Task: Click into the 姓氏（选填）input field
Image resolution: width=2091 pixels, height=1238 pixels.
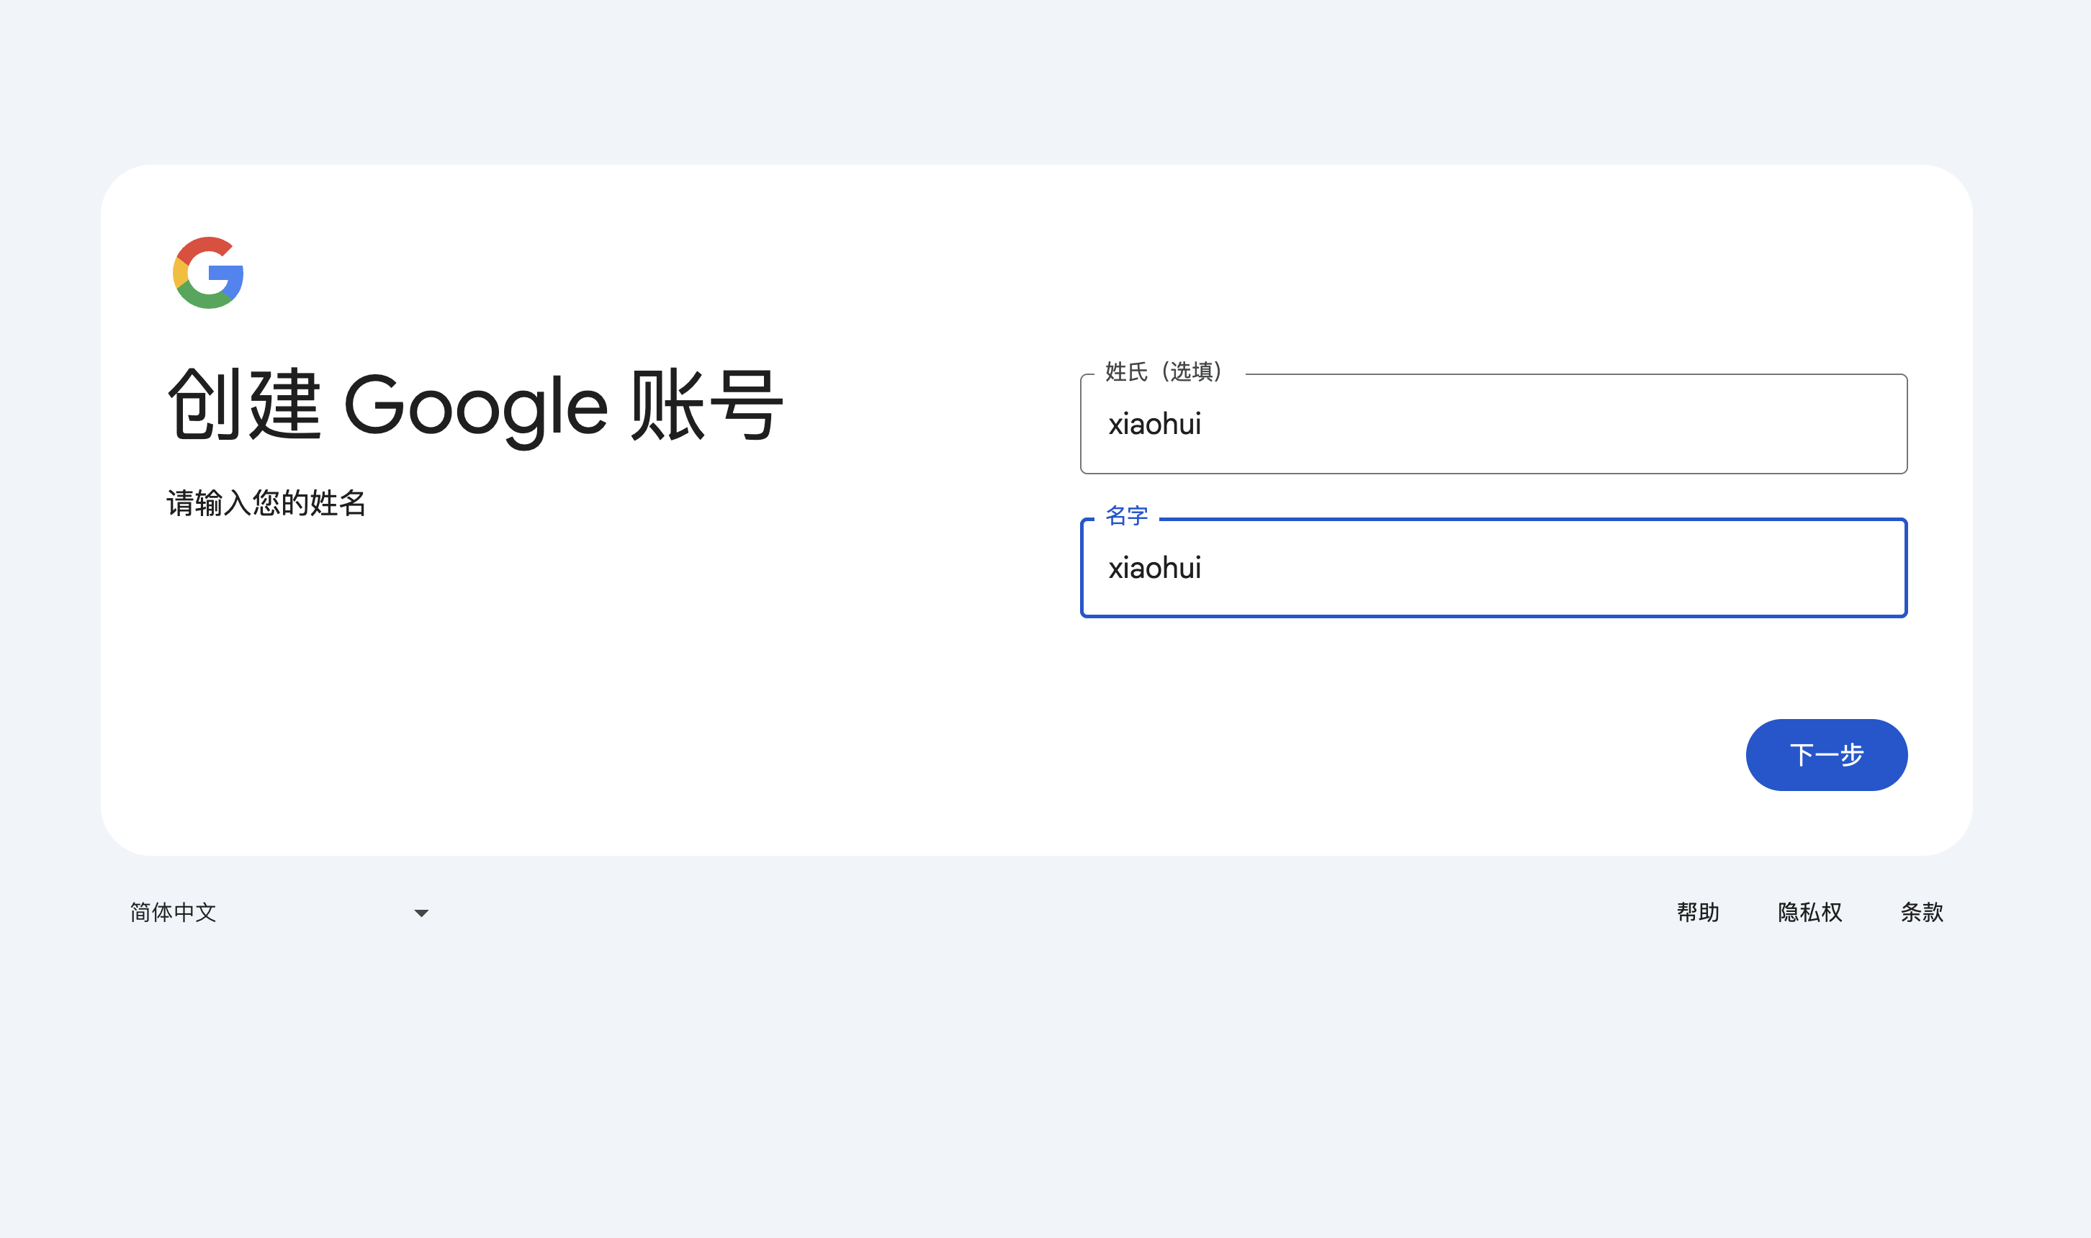Action: 1492,424
